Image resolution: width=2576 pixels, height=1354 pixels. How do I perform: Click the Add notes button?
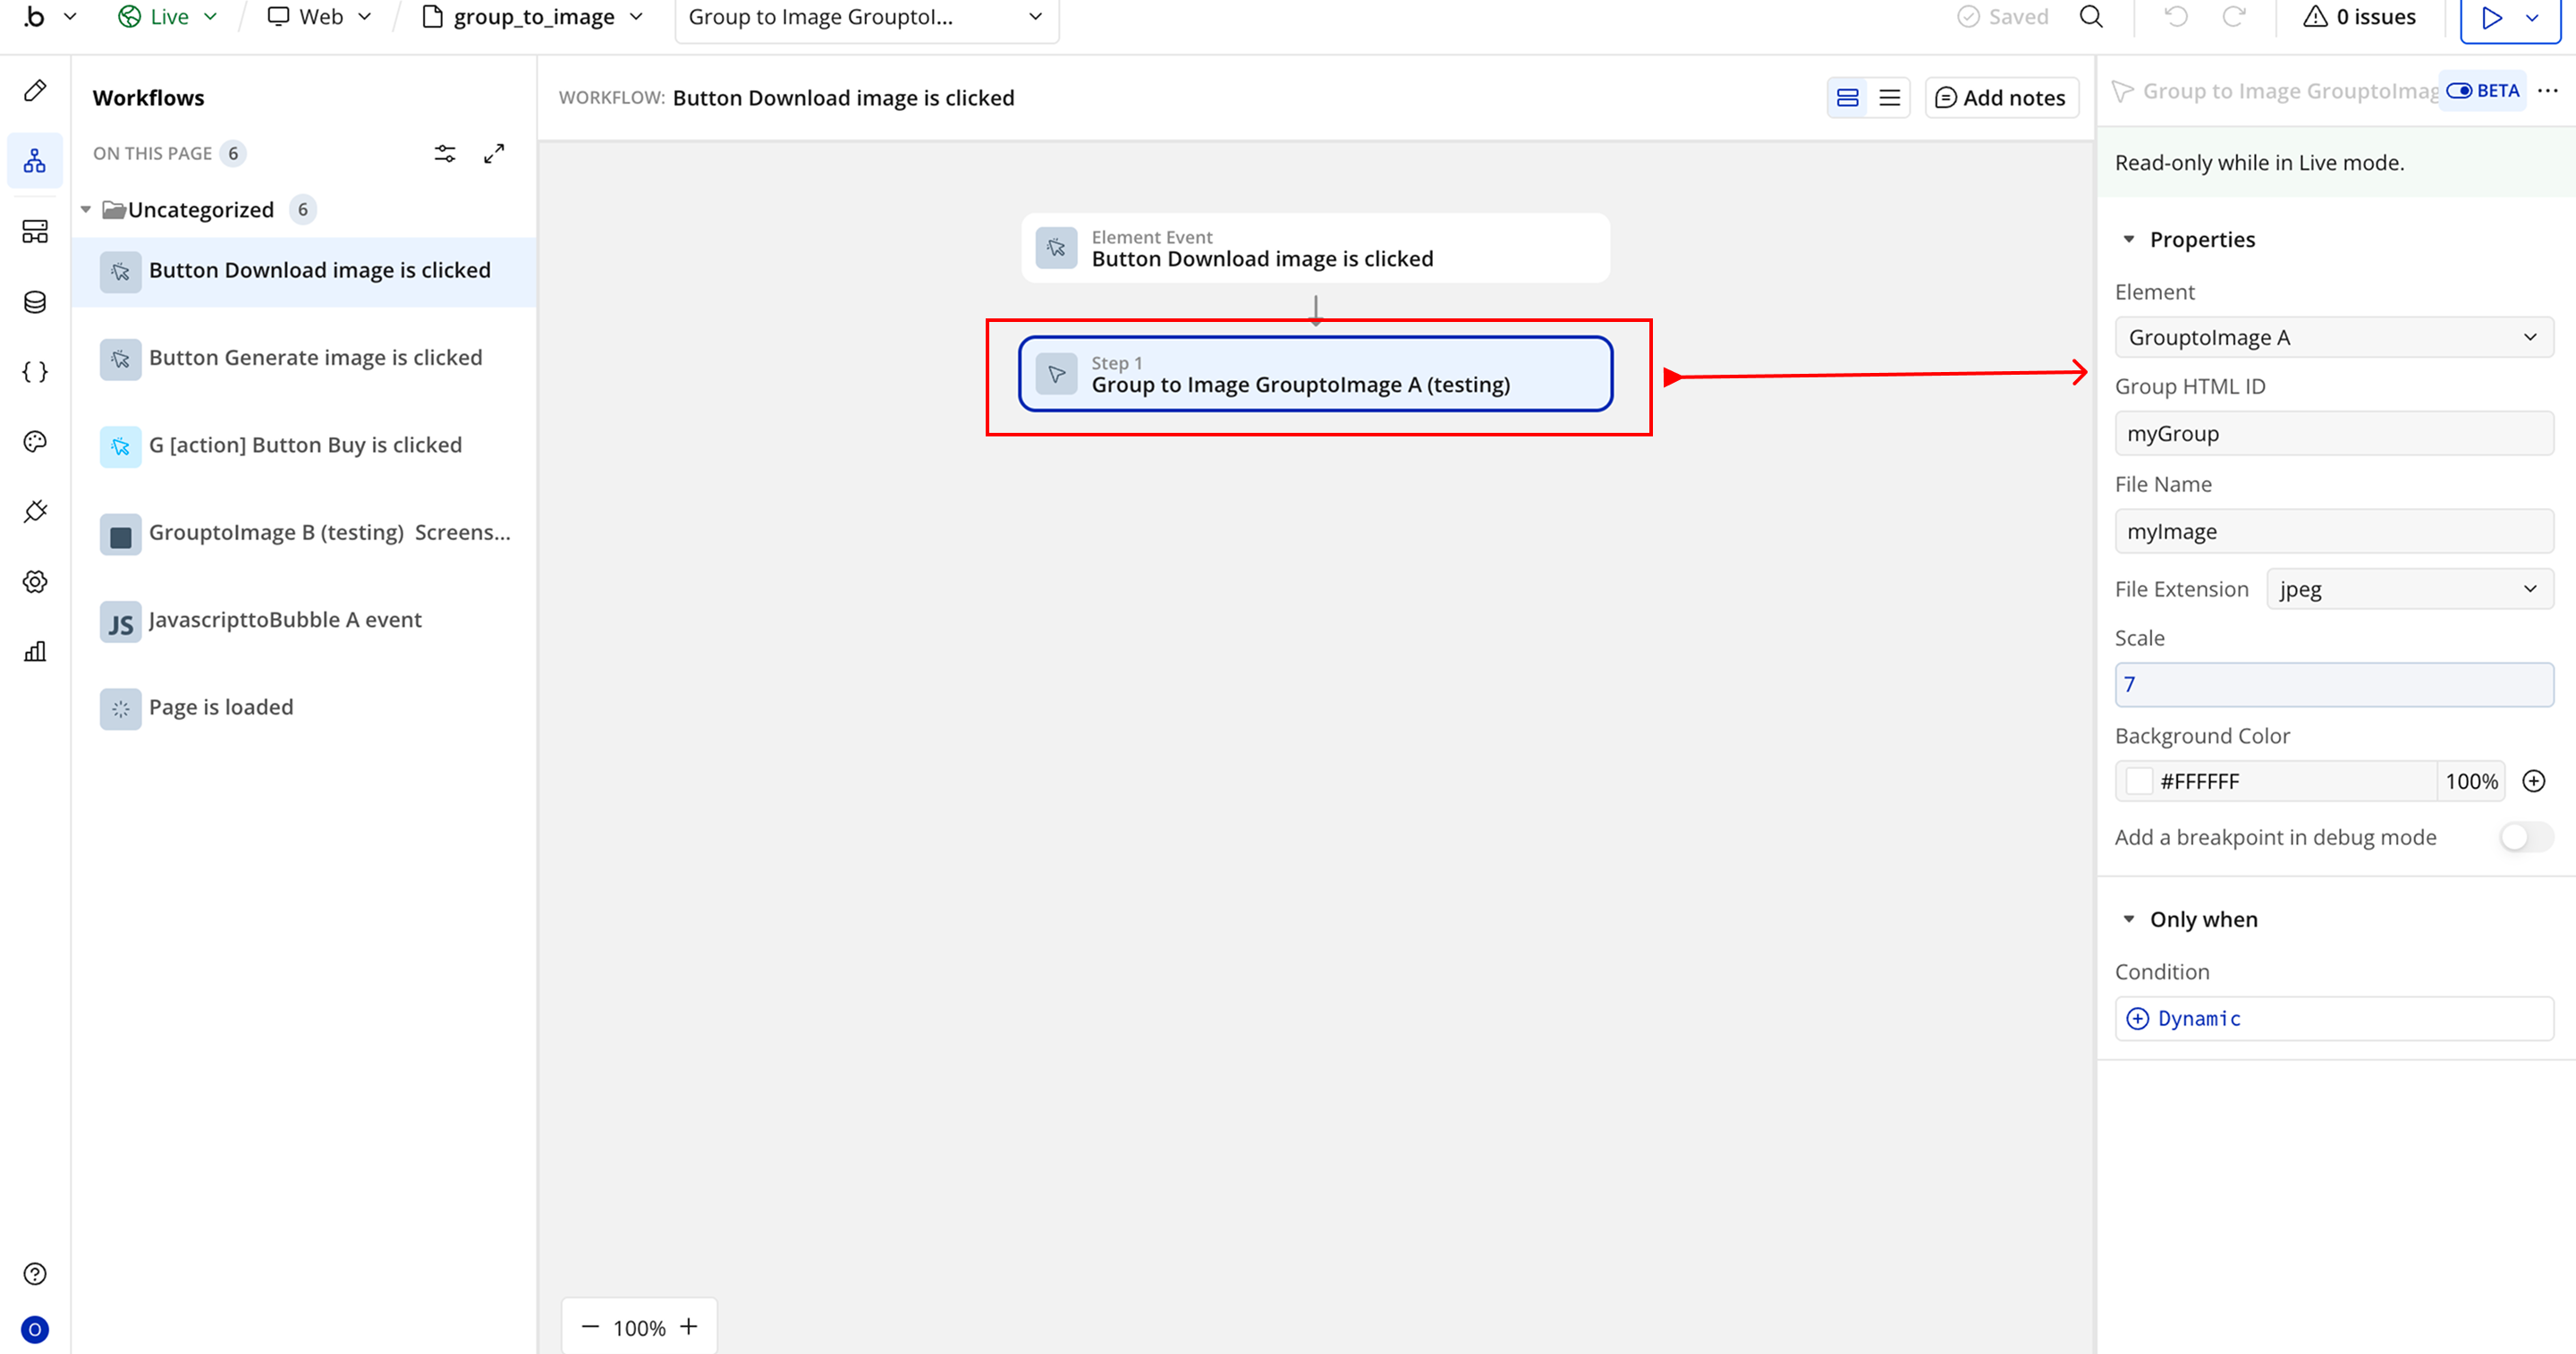click(x=2001, y=98)
